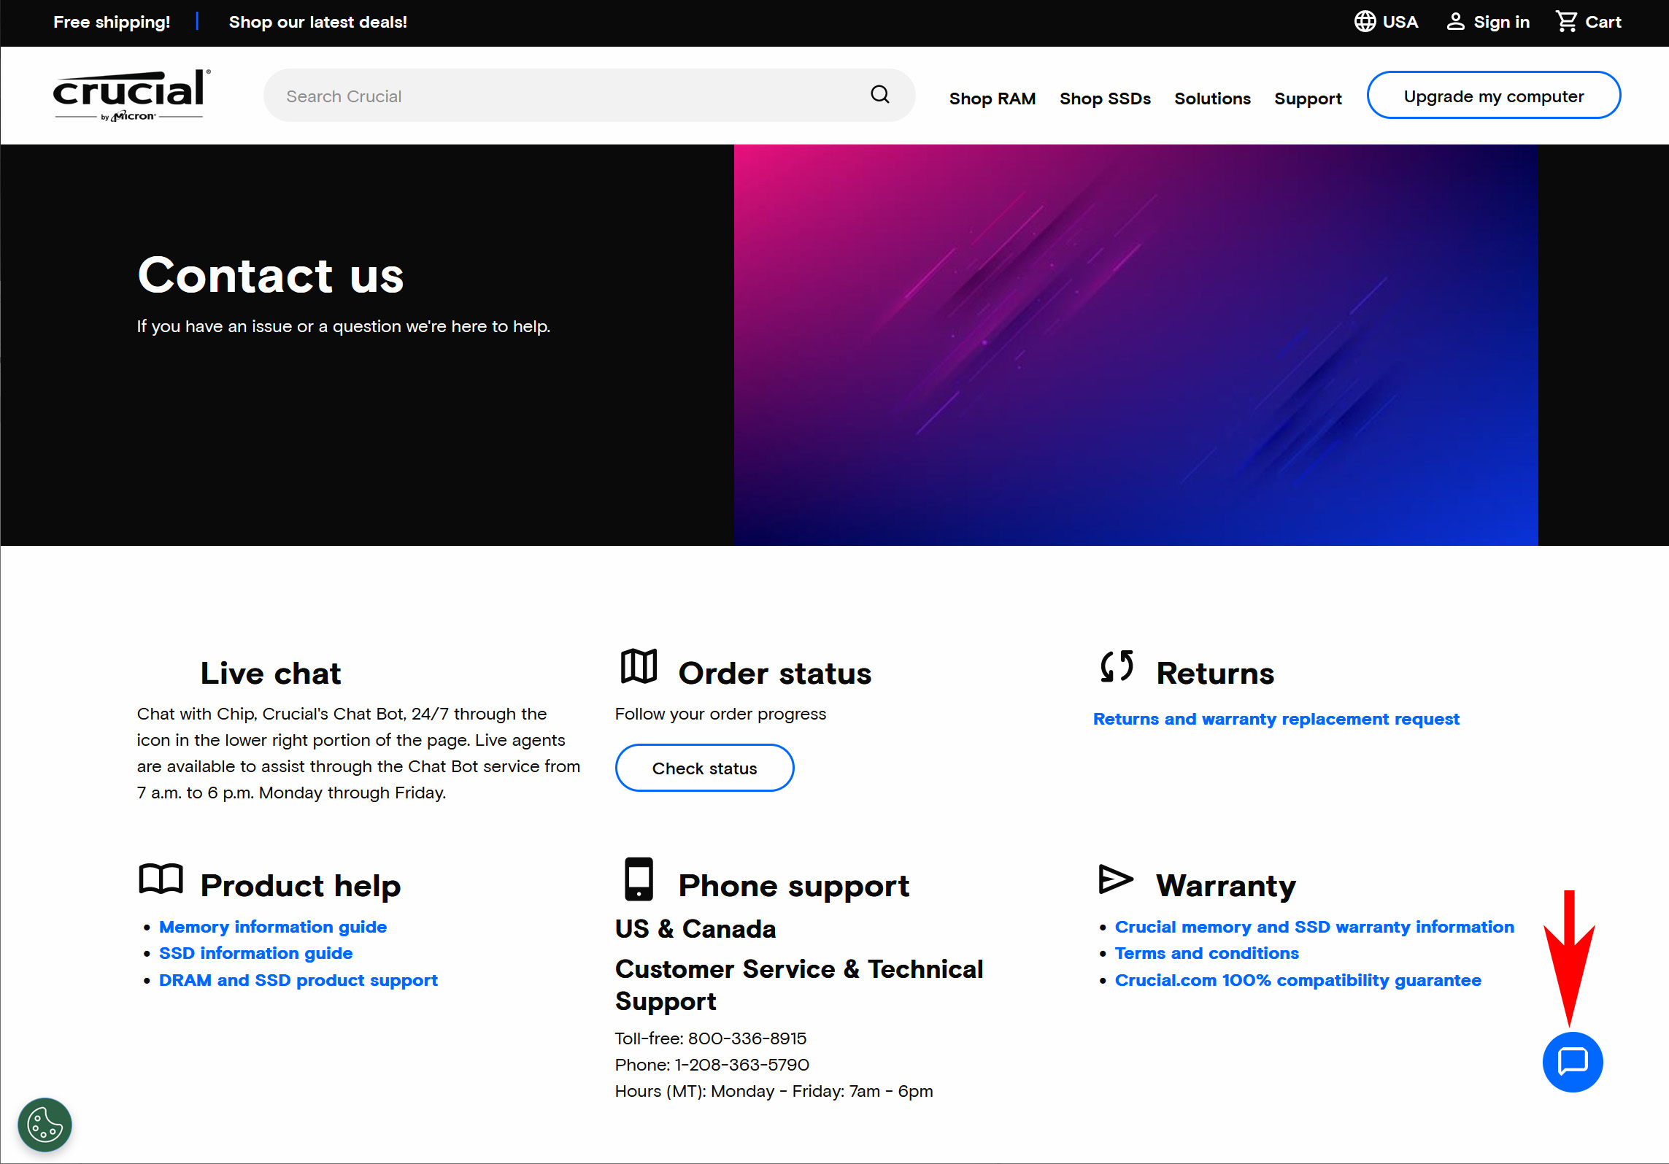Click the Order status map icon

click(x=639, y=666)
